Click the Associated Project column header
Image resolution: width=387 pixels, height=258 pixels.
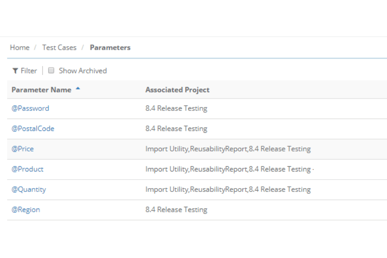coord(177,90)
